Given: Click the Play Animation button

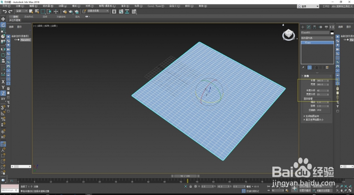Looking at the screenshot, I should coord(278,186).
